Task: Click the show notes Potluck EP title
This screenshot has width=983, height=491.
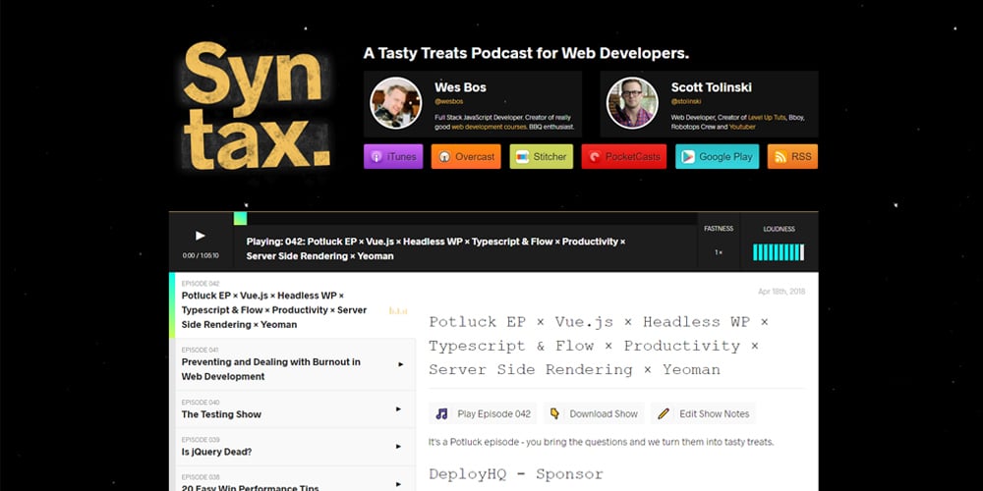Action: tap(599, 346)
